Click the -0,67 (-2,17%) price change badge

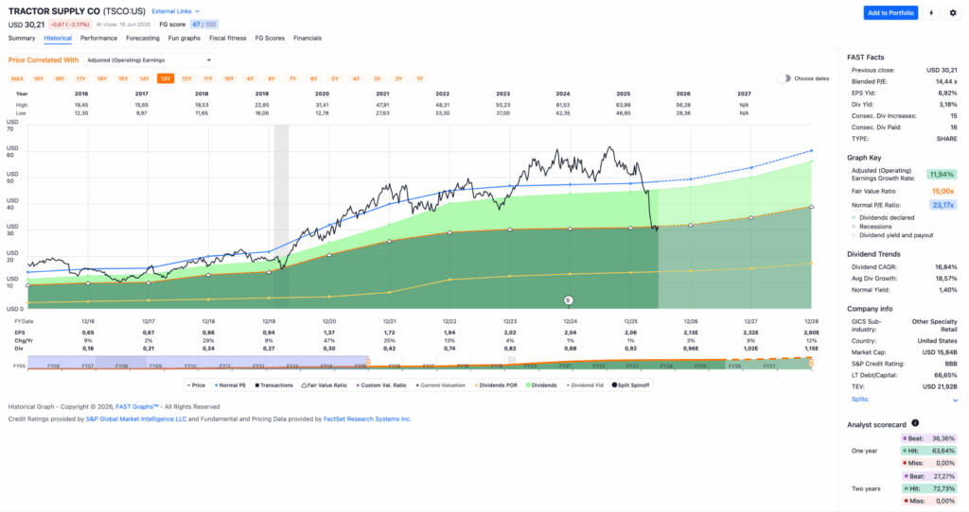coord(70,25)
